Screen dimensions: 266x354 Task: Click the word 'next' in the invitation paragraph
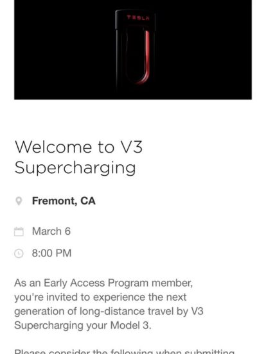tap(176, 298)
